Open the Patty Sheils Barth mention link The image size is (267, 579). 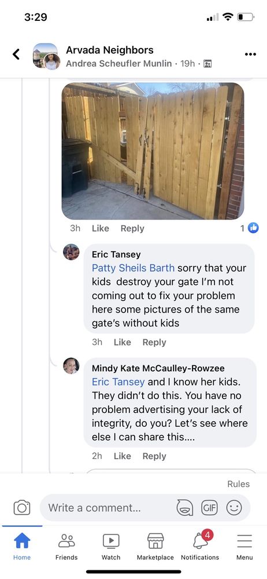(x=133, y=267)
